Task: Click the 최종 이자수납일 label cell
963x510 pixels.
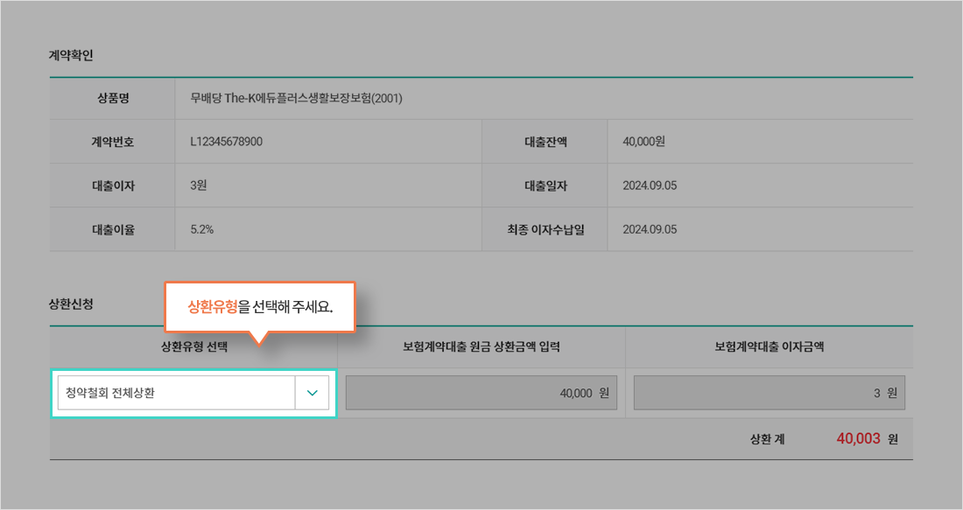Action: point(545,229)
